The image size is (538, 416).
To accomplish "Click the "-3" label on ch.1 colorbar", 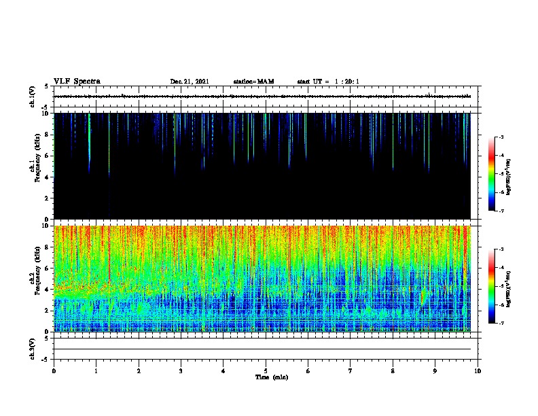I will click(x=501, y=137).
